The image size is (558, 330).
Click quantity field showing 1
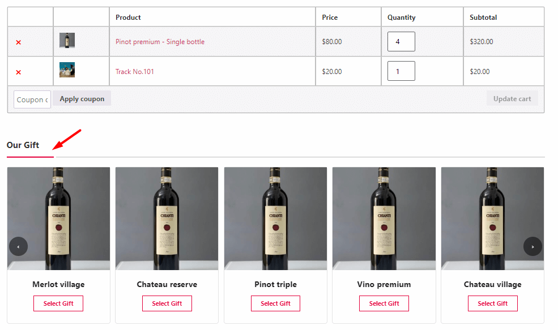(x=401, y=71)
